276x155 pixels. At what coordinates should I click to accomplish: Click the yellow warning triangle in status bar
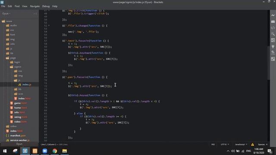pos(252,145)
